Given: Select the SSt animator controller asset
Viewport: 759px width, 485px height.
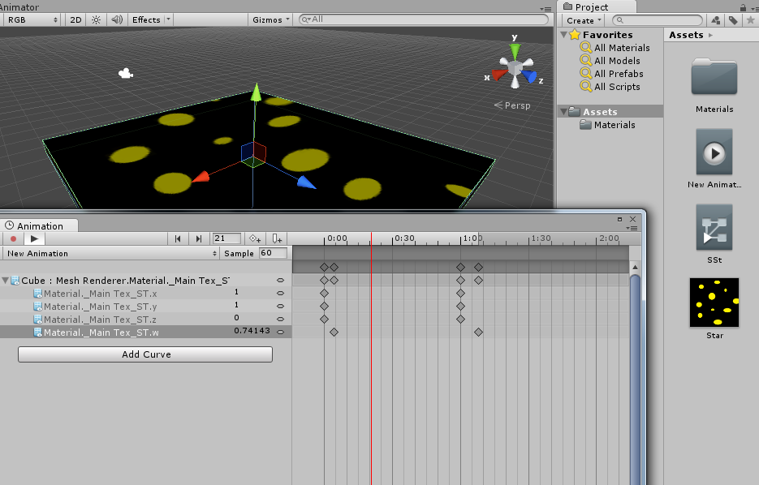Looking at the screenshot, I should pyautogui.click(x=714, y=227).
